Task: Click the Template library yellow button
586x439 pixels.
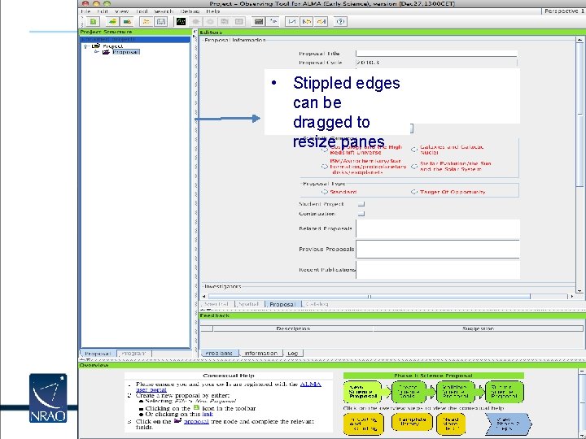Action: pyautogui.click(x=412, y=422)
